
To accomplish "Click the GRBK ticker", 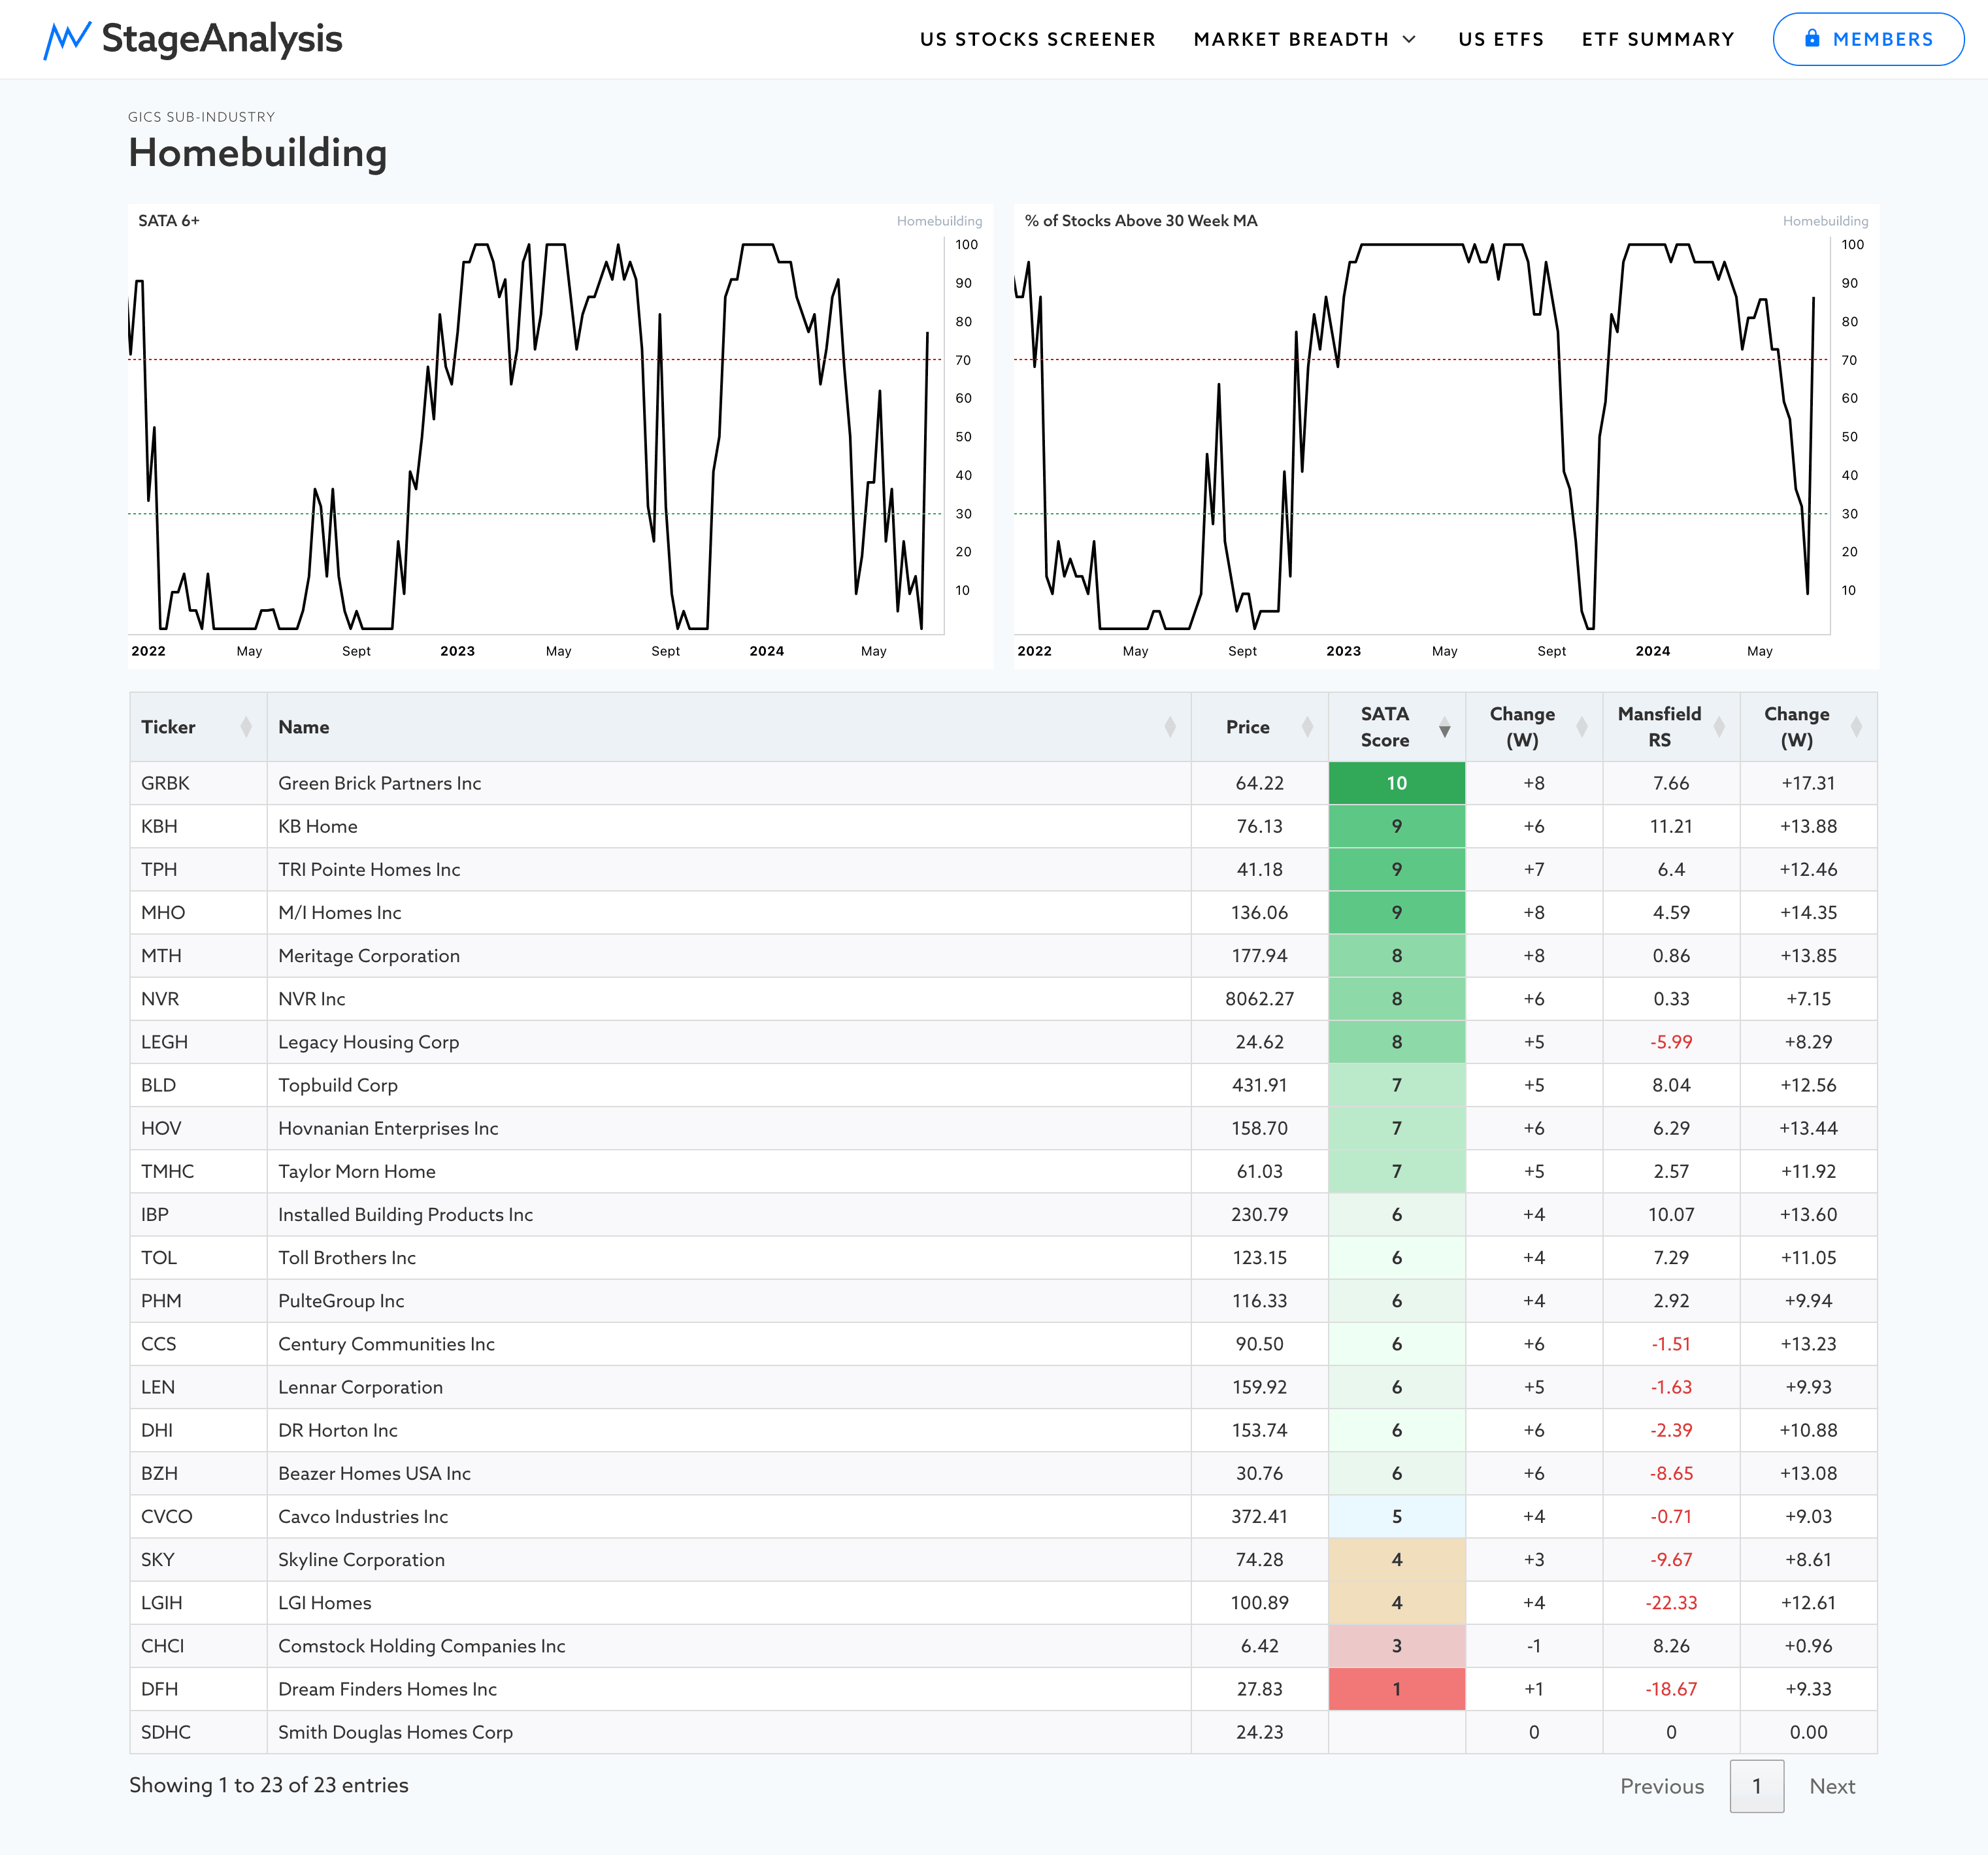I will (x=165, y=783).
